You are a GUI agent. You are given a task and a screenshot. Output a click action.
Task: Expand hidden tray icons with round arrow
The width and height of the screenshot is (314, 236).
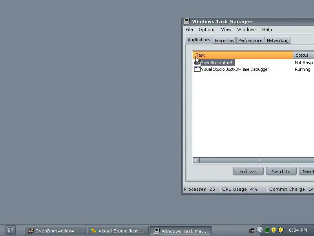(x=259, y=230)
